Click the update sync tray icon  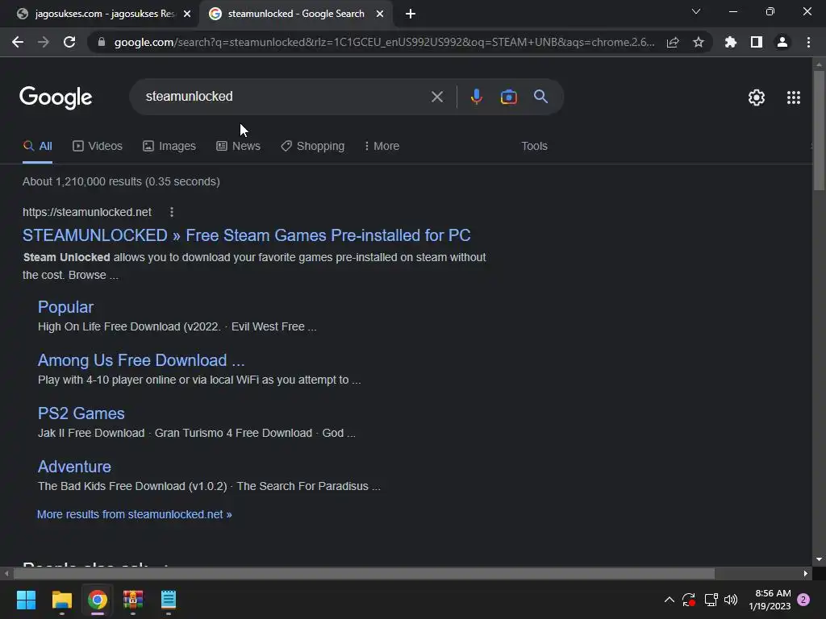(x=689, y=600)
